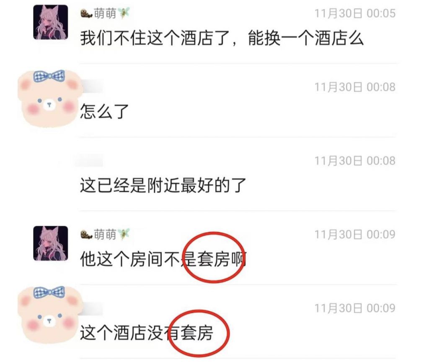The image size is (429, 362).
Task: Select the message 这已经是附近最好的了
Action: tap(163, 185)
